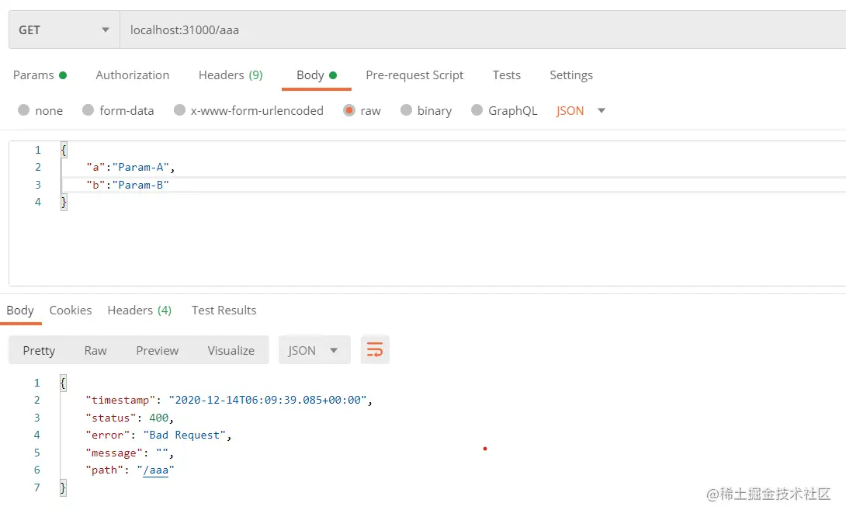Choose the form-data radio option
Viewport: 846px width, 517px height.
pyautogui.click(x=118, y=111)
